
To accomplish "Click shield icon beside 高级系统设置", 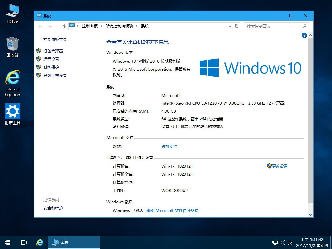I will click(39, 75).
